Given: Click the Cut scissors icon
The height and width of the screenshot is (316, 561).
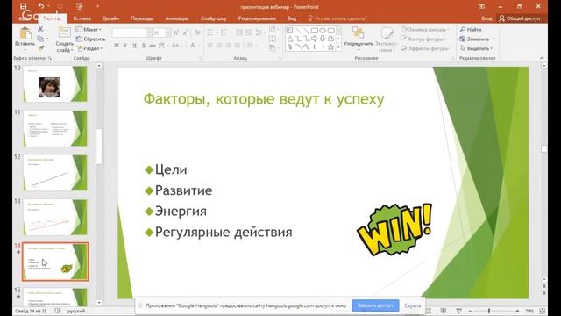Looking at the screenshot, I should (41, 29).
